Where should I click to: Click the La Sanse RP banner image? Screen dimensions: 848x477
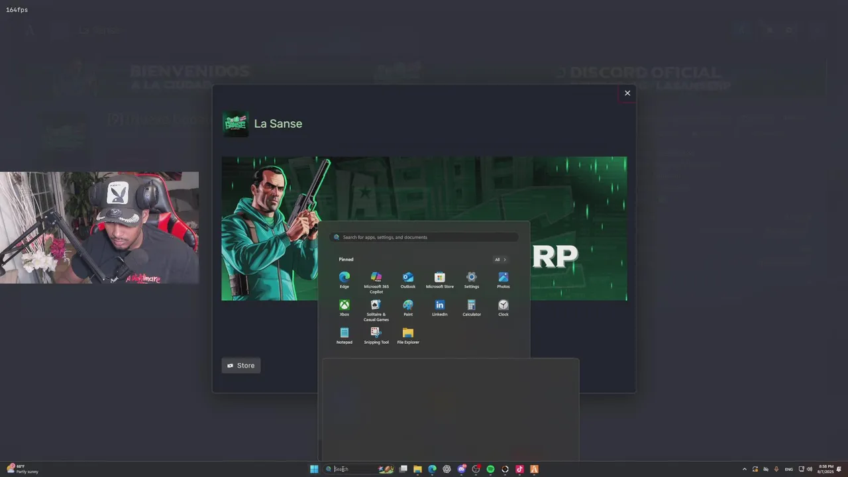[x=424, y=229]
